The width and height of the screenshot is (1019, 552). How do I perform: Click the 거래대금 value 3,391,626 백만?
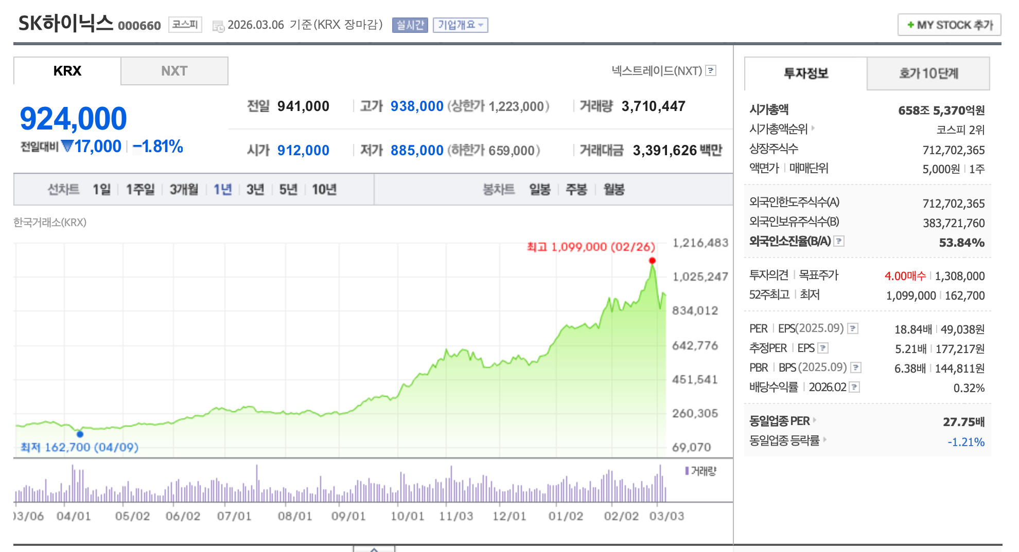tap(677, 151)
